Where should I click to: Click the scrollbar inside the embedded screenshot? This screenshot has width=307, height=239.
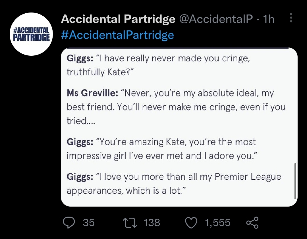tap(295, 181)
